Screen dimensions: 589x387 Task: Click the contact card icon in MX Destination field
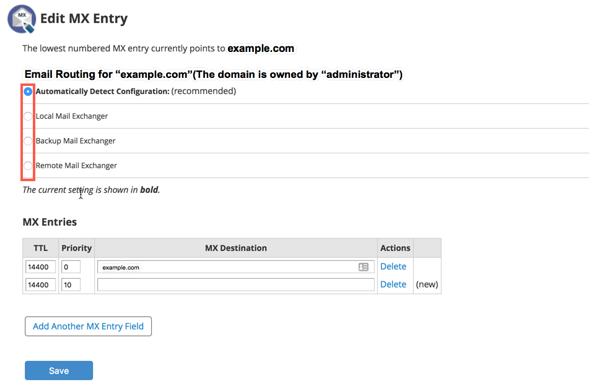click(364, 267)
